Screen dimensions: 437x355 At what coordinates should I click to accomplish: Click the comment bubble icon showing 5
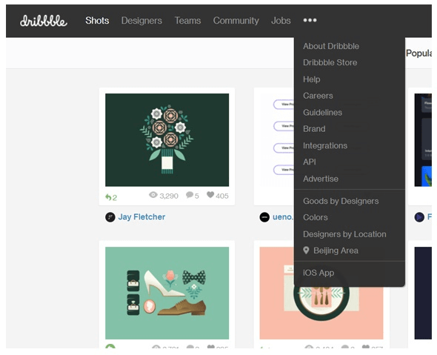click(x=190, y=195)
